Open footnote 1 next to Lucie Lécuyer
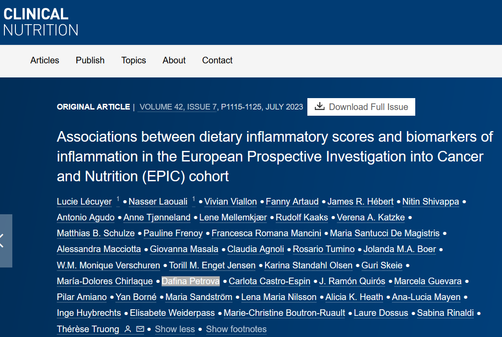This screenshot has height=337, width=502. (x=118, y=199)
